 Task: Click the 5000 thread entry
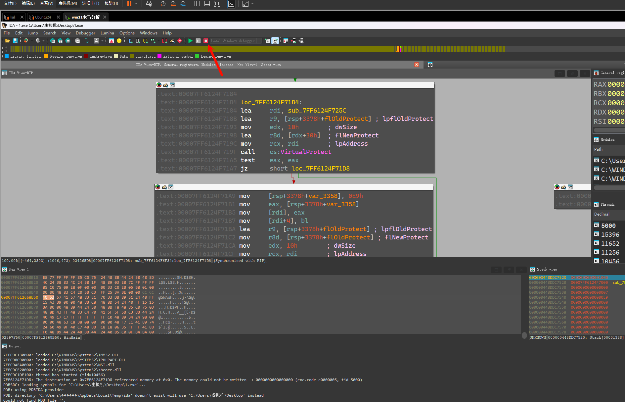(x=608, y=226)
